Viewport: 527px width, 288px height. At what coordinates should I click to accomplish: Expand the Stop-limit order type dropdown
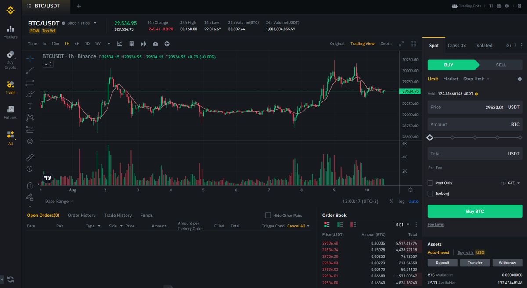click(476, 79)
